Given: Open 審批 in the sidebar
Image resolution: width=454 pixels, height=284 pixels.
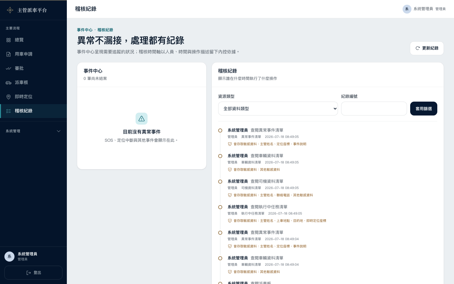Looking at the screenshot, I should 33,68.
